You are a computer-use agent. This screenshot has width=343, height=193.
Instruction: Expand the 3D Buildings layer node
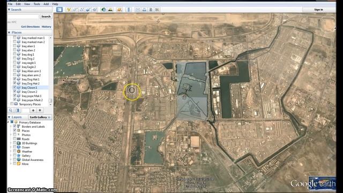coord(11,143)
